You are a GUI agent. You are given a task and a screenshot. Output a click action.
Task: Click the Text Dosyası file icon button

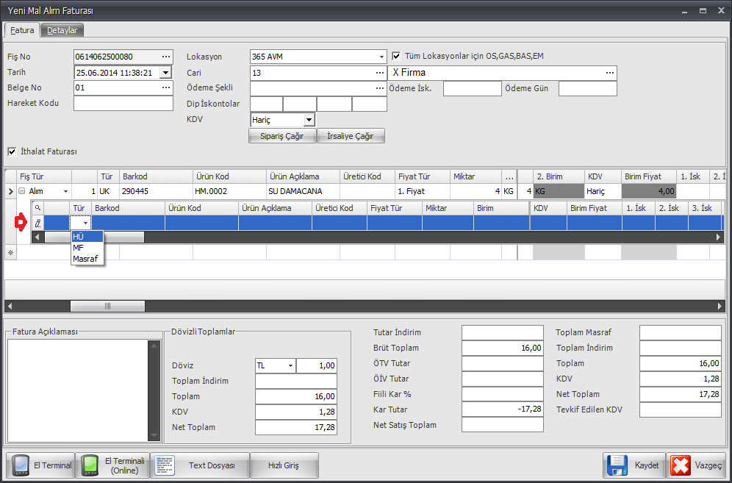tap(200, 465)
